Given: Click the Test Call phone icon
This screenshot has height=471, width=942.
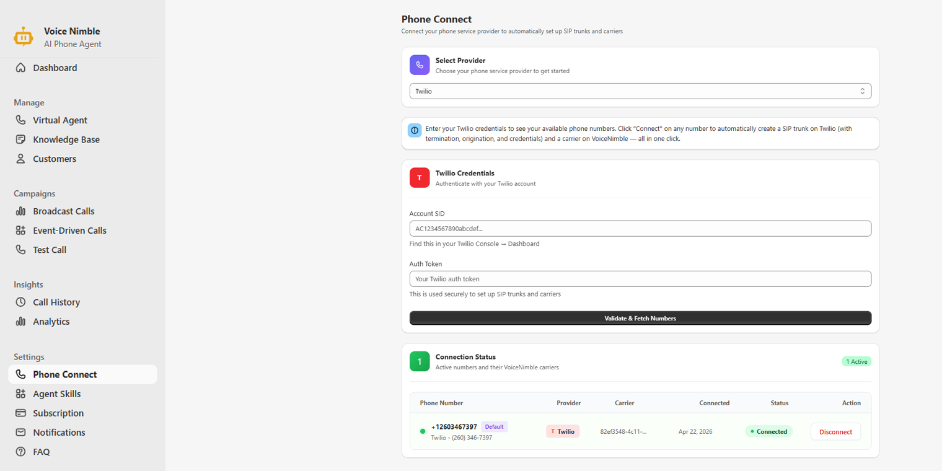Looking at the screenshot, I should pos(20,250).
